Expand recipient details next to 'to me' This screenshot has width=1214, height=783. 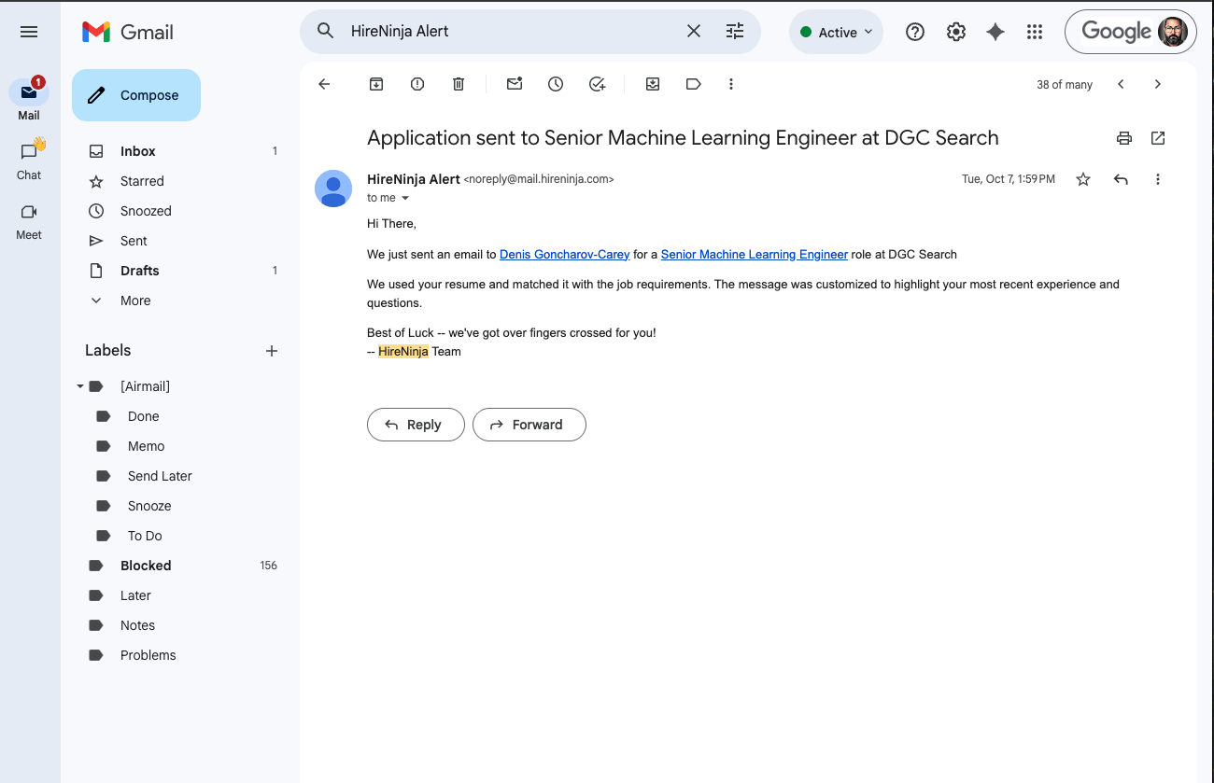(x=405, y=198)
